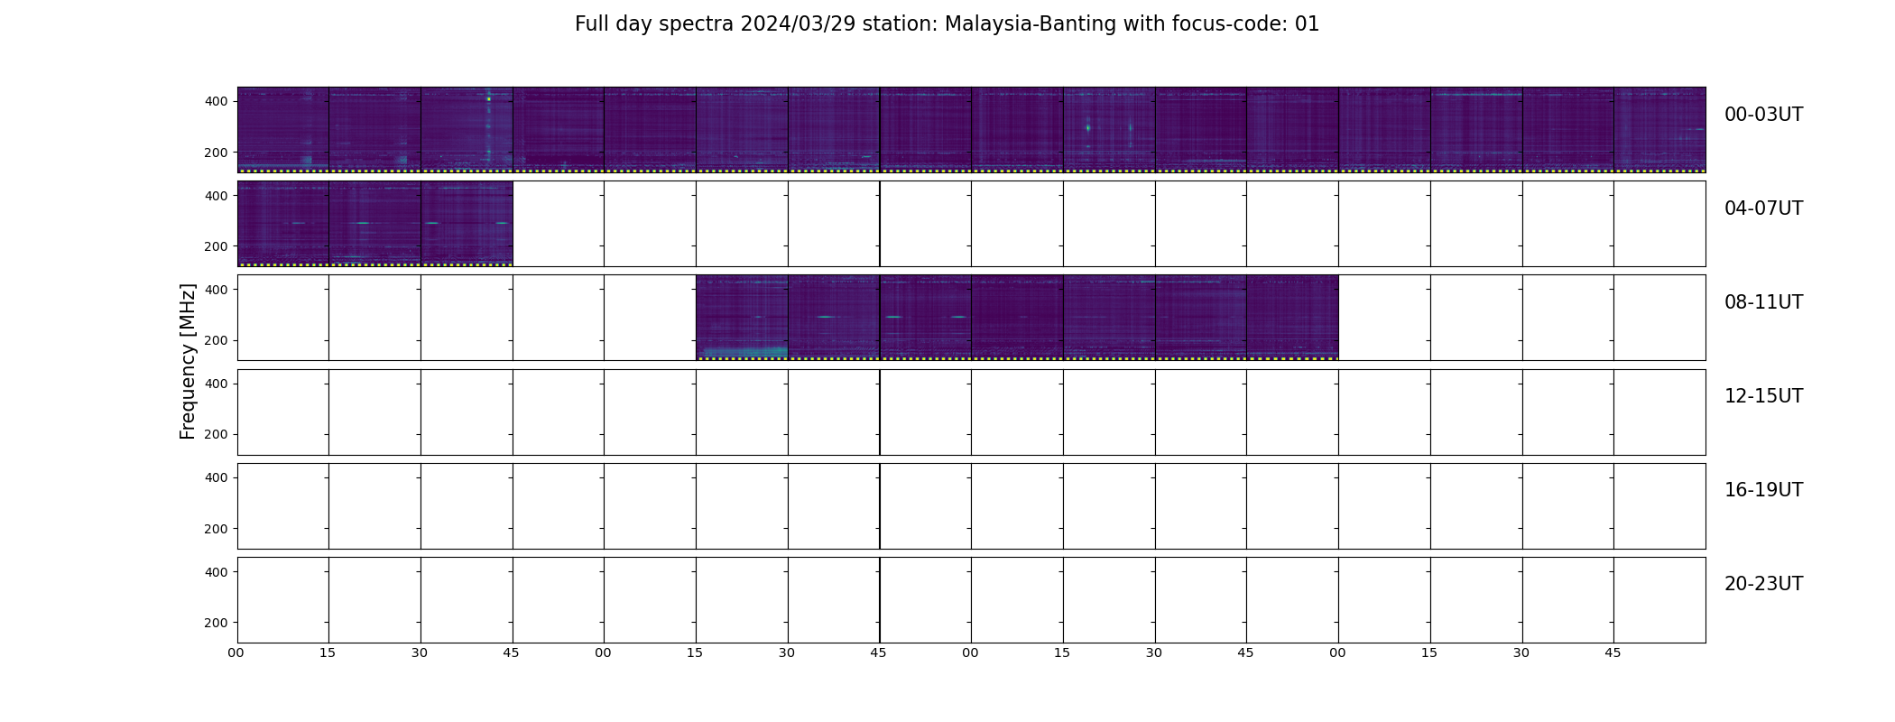Screen dimensions: 1895x722
Task: Click the last filled spectrogram in the 08-11UT row
Action: click(1292, 318)
